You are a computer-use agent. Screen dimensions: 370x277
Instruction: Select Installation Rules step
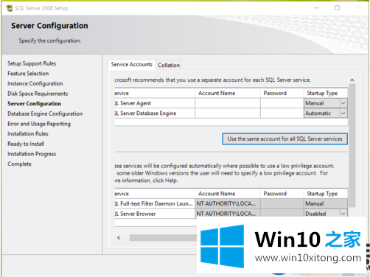[x=28, y=134]
